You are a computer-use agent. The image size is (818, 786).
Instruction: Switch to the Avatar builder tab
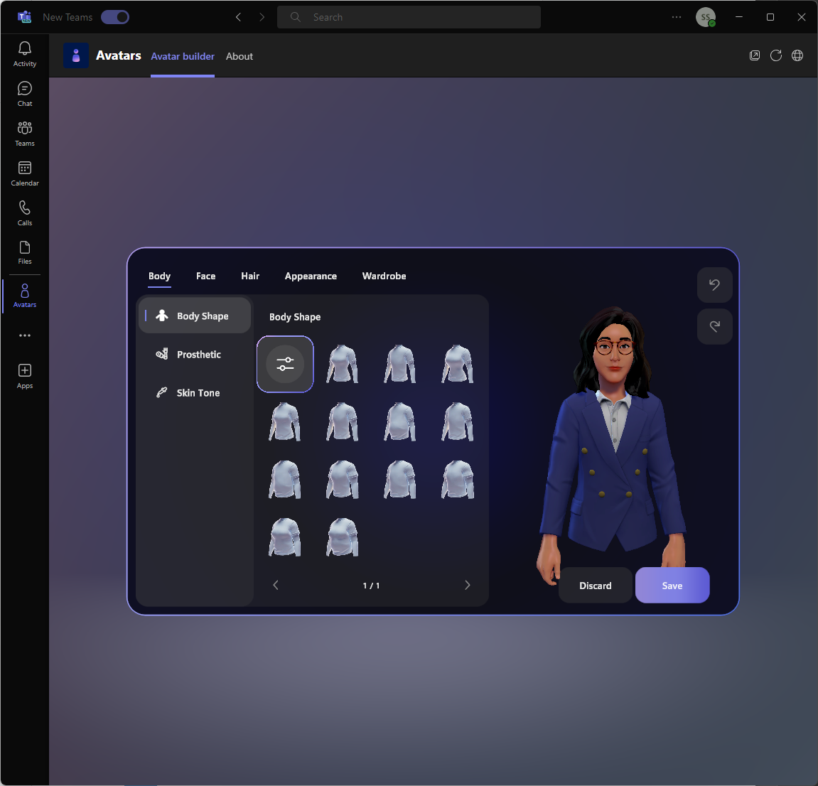click(183, 56)
